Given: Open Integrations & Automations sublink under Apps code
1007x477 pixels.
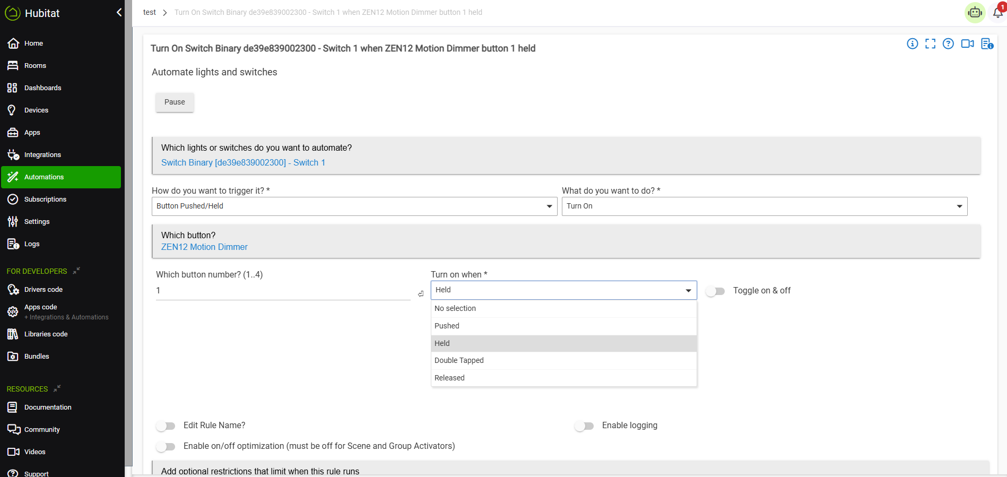Looking at the screenshot, I should [x=66, y=317].
